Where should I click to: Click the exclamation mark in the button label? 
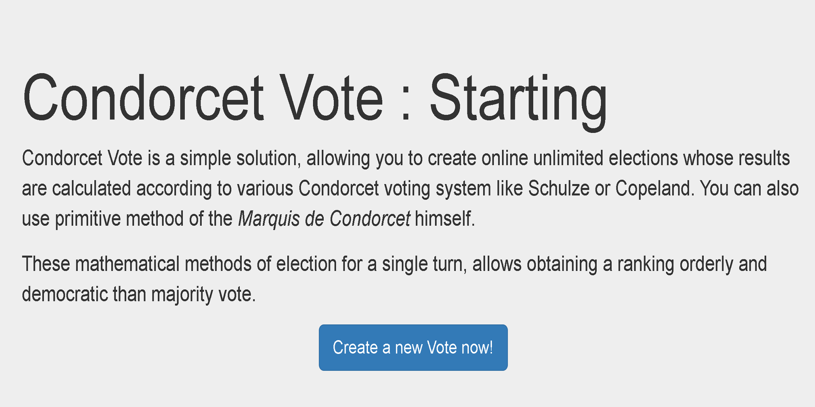pos(492,347)
